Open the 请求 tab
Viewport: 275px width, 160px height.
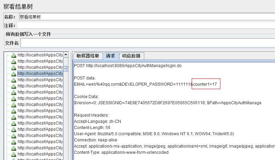[110, 56]
